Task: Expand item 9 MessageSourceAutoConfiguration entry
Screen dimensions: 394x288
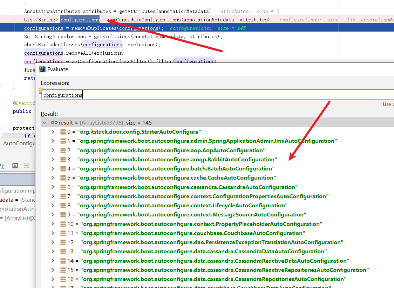Action: 53,215
